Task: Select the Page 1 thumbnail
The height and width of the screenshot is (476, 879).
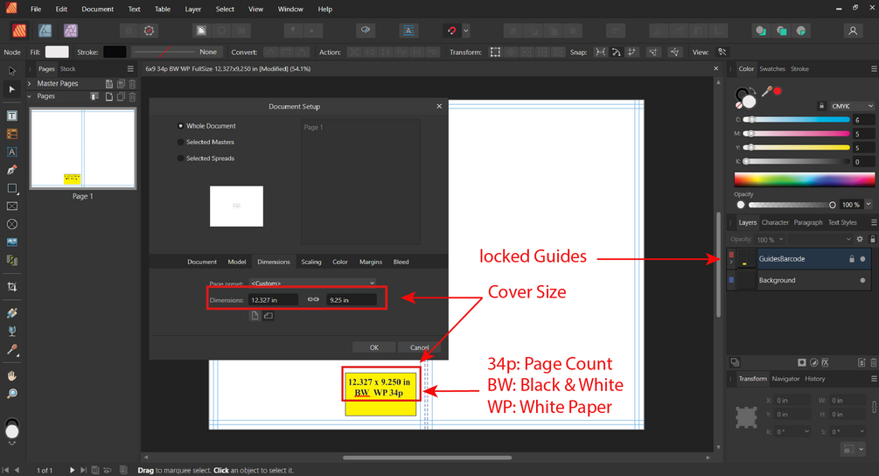Action: pyautogui.click(x=82, y=148)
